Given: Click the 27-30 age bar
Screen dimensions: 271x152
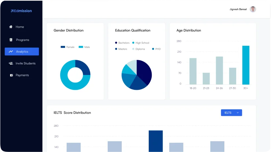Looking at the screenshot, I should point(233,76).
